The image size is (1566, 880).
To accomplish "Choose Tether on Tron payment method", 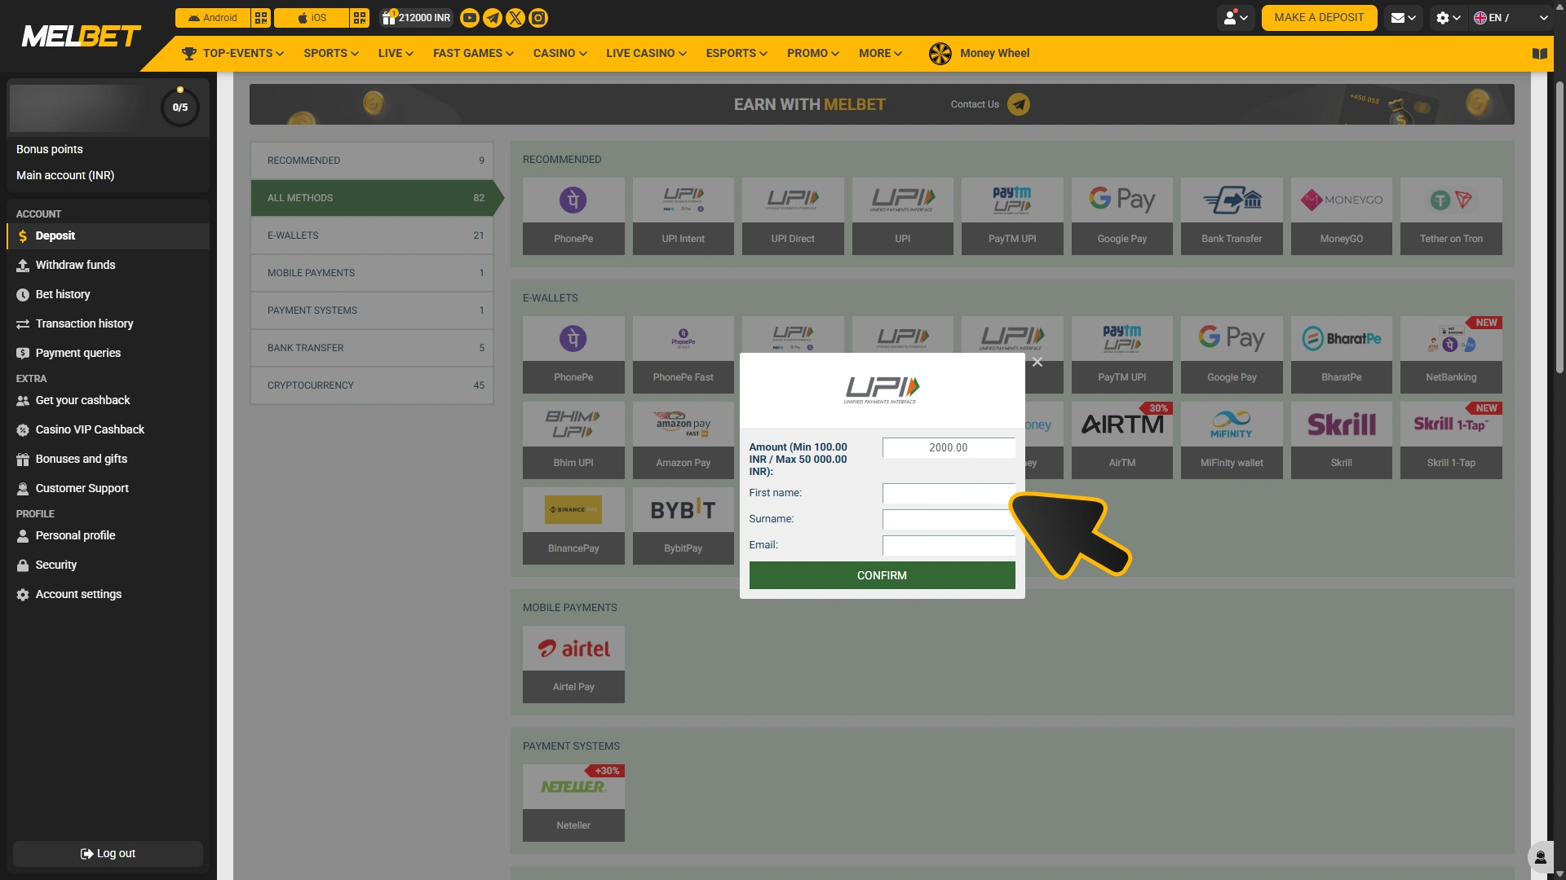I will [1451, 216].
